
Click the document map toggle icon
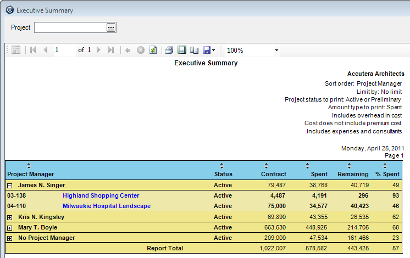(16, 50)
